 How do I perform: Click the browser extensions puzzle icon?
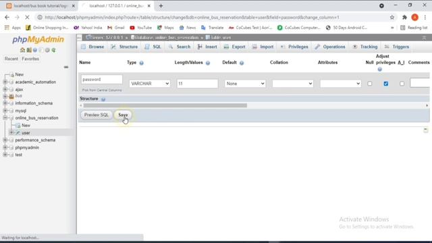tap(404, 18)
